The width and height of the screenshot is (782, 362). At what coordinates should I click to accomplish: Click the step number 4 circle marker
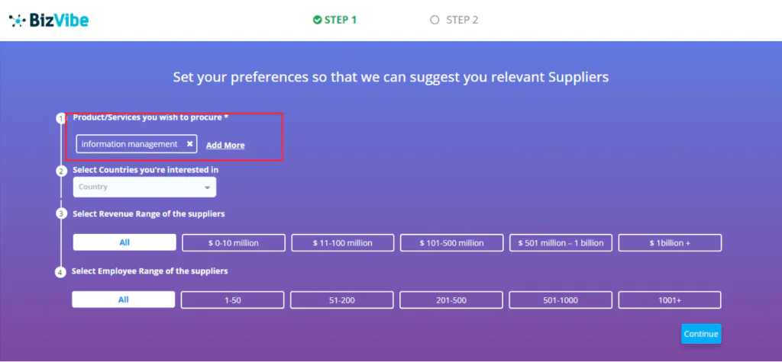click(x=61, y=272)
